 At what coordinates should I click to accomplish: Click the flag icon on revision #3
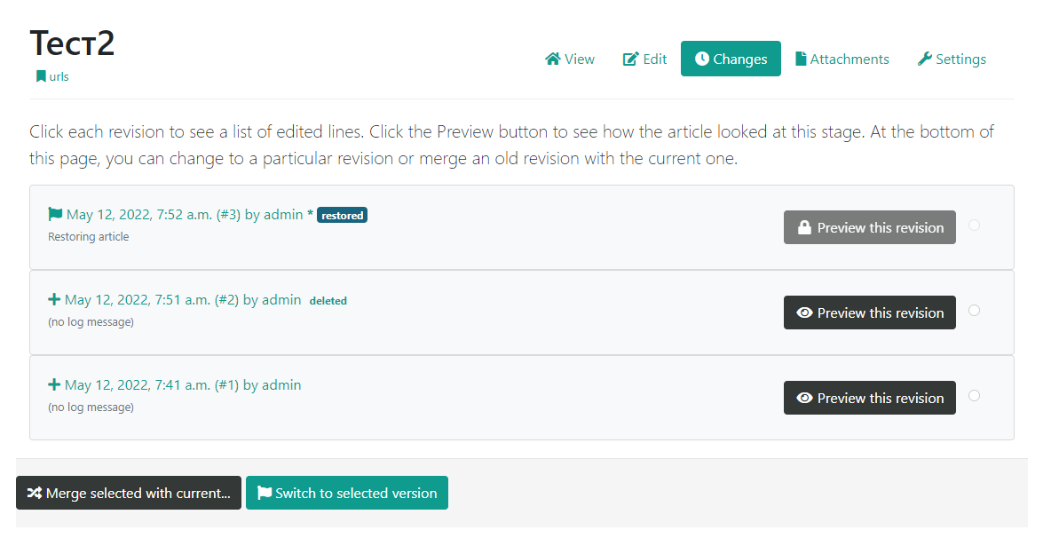coord(55,214)
